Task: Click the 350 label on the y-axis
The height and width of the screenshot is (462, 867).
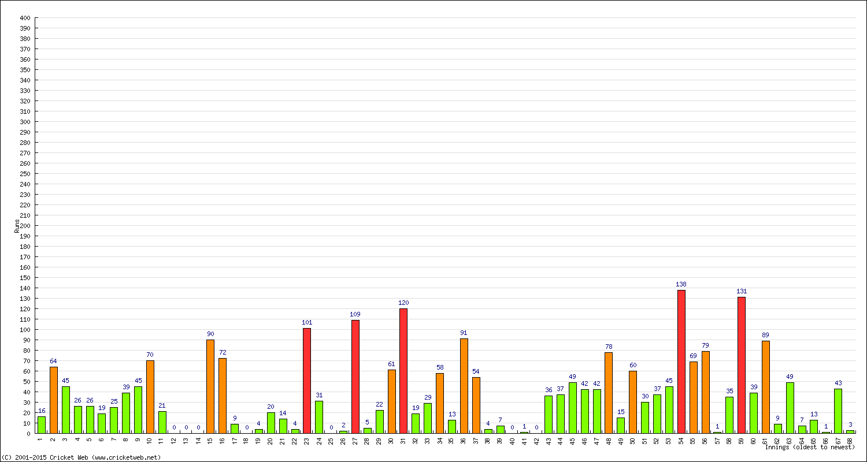Action: click(24, 70)
